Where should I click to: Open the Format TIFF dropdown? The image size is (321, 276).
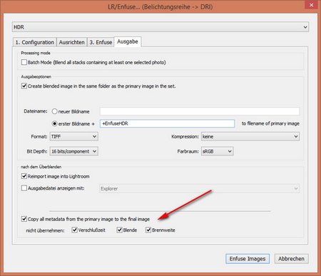[x=73, y=136]
